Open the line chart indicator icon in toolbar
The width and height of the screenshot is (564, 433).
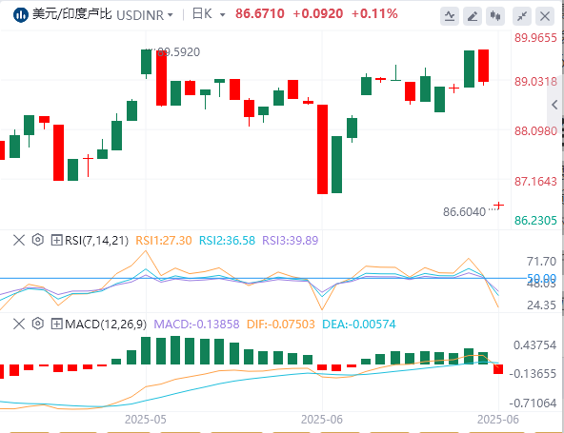click(x=450, y=16)
